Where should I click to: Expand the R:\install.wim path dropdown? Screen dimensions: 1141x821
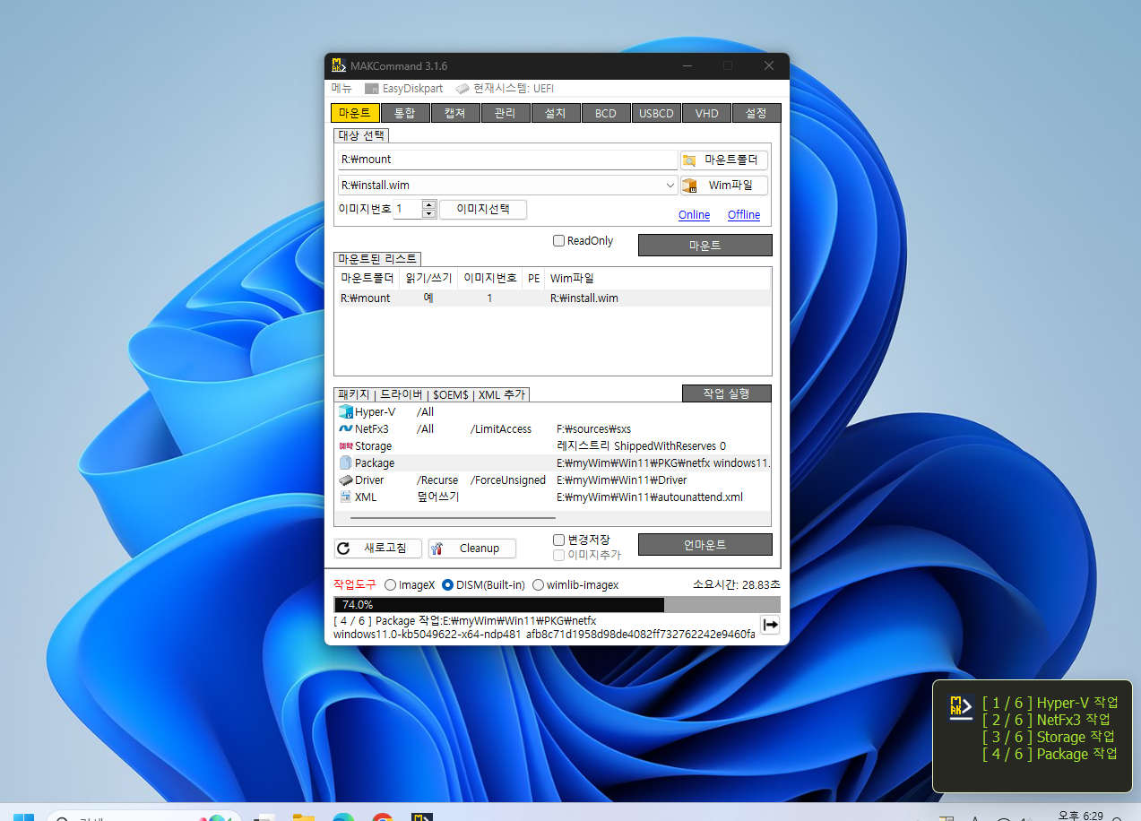pos(670,186)
